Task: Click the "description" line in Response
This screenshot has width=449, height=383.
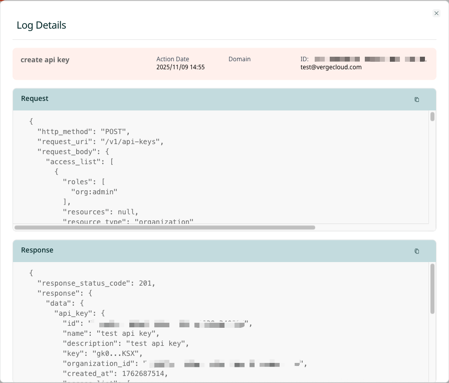Action: (x=125, y=343)
